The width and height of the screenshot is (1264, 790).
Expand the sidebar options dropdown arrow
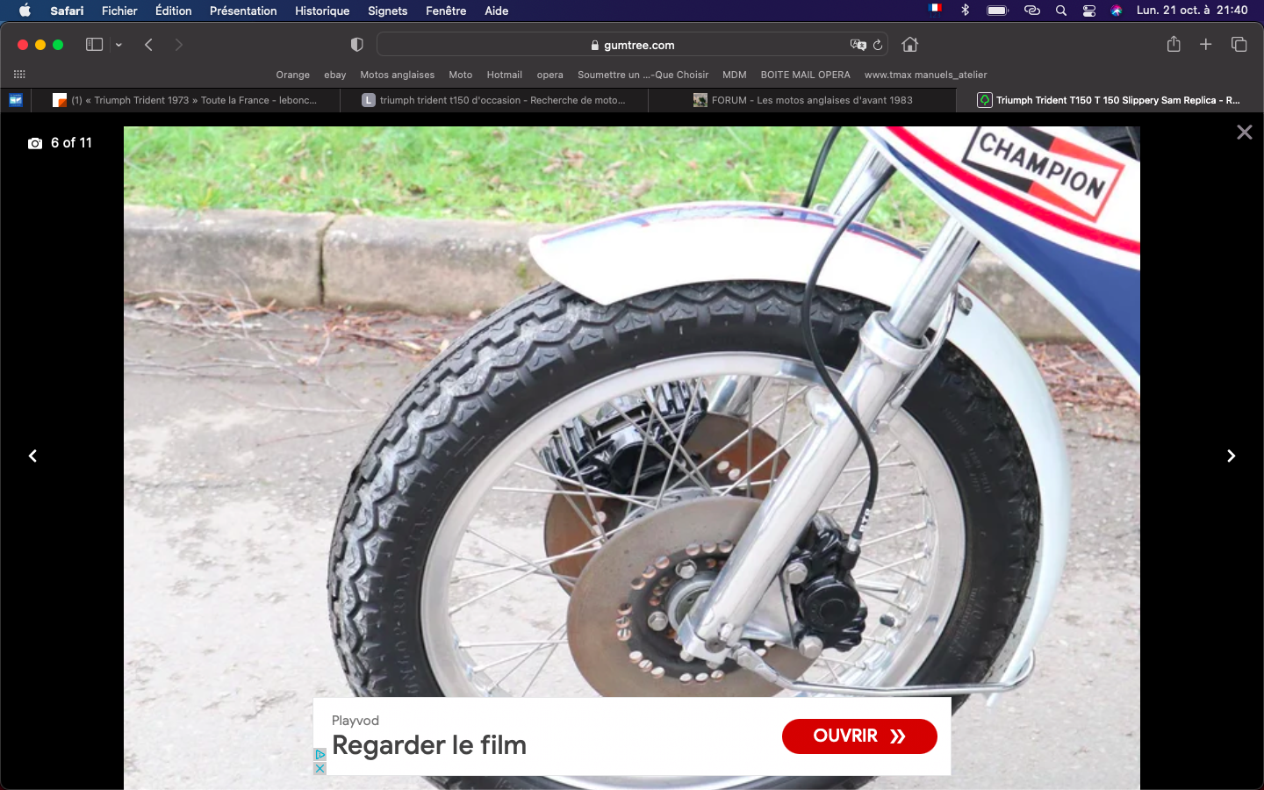118,45
